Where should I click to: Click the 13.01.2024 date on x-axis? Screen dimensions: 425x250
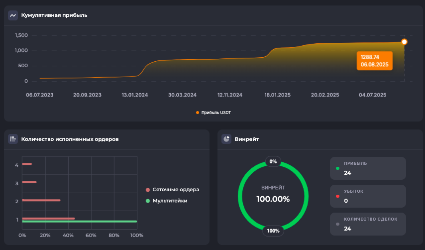(x=135, y=95)
